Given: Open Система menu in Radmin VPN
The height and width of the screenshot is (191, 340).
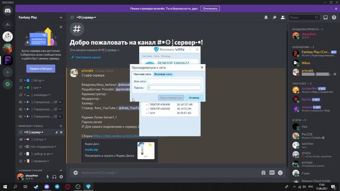Looking at the screenshot, I should 147,56.
